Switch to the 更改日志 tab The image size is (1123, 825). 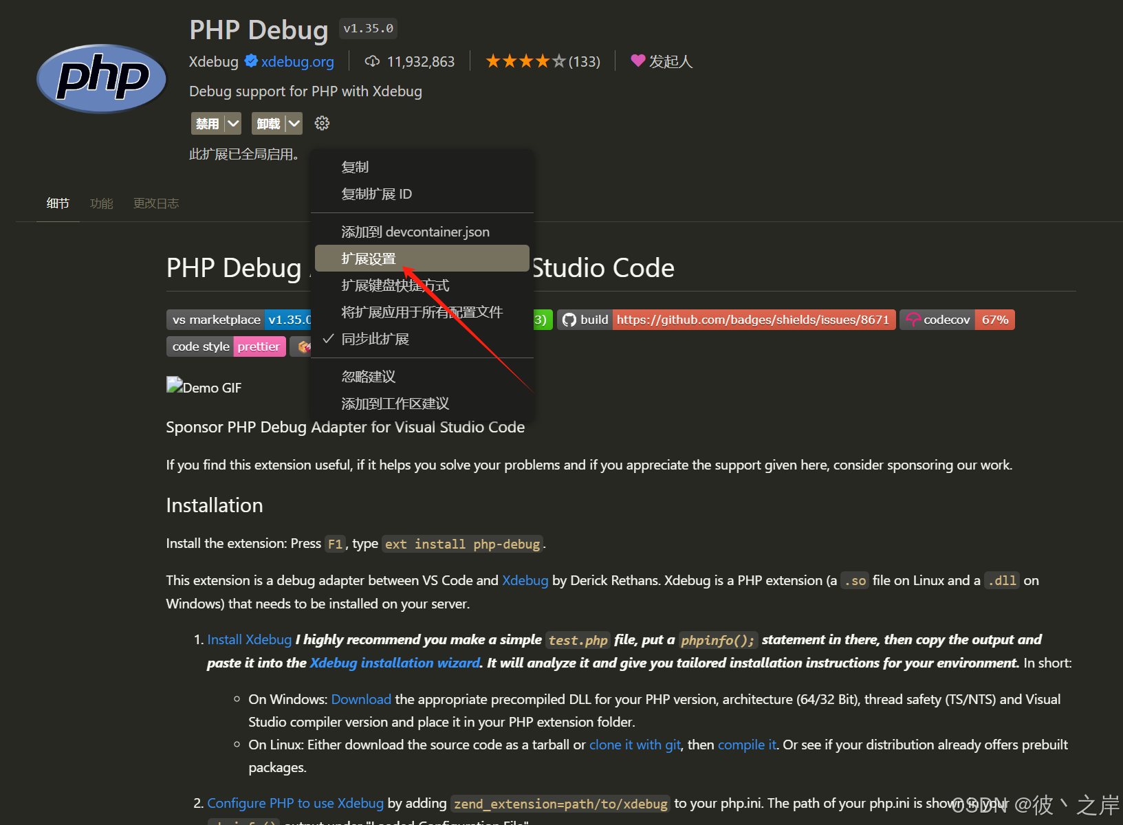(155, 203)
